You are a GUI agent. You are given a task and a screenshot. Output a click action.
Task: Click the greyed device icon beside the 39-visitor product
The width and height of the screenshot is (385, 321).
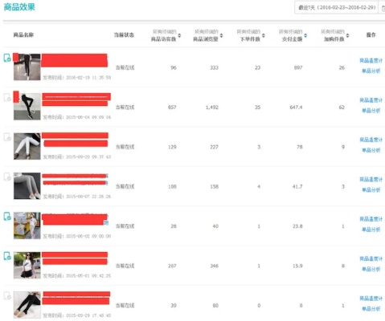tap(7, 295)
